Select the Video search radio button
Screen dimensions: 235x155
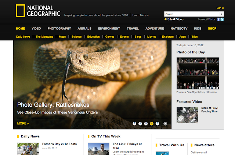point(174,19)
